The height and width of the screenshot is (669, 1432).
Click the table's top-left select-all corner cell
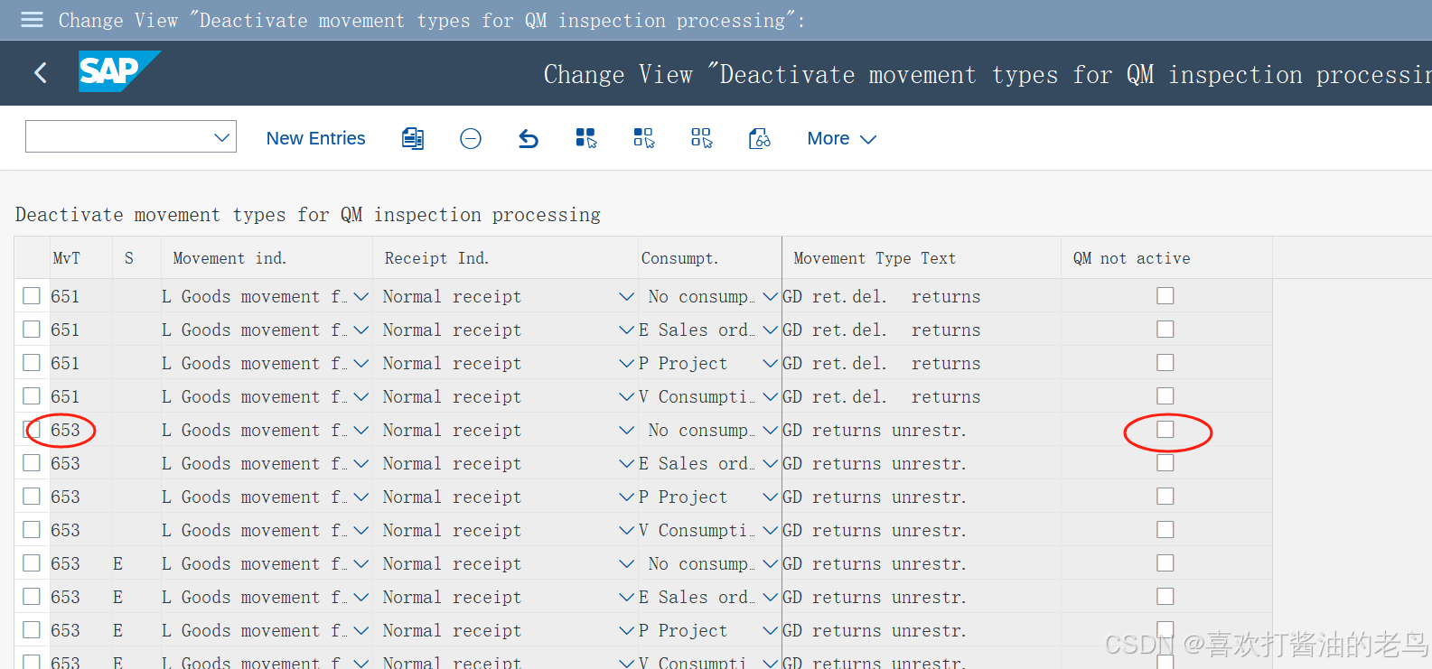32,258
